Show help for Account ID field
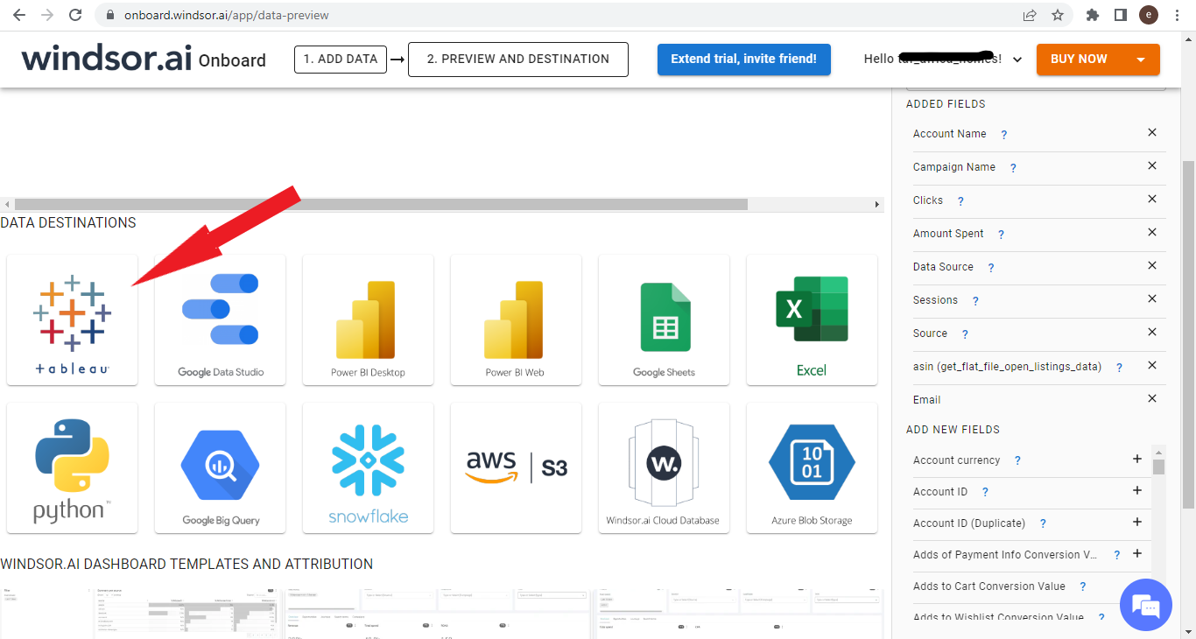This screenshot has height=639, width=1196. click(985, 493)
